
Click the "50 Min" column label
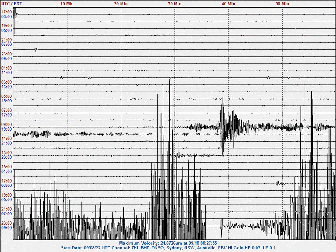coord(282,4)
